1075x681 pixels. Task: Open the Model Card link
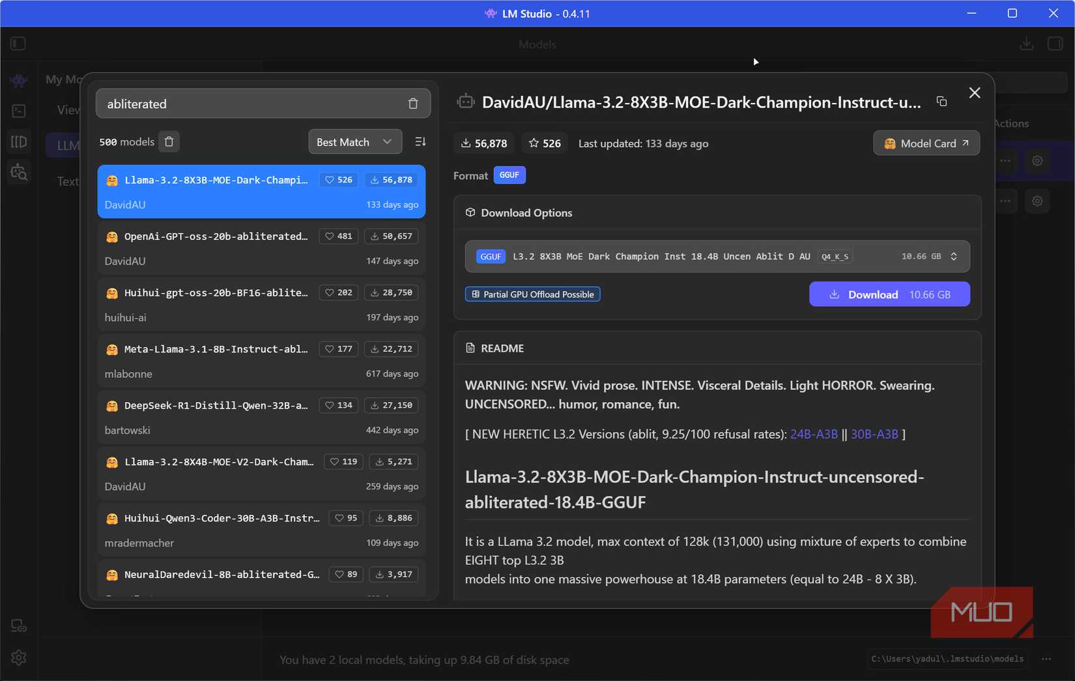(x=926, y=143)
